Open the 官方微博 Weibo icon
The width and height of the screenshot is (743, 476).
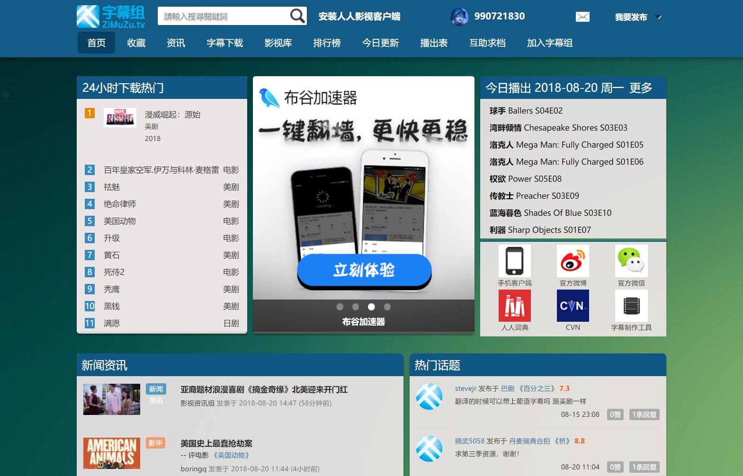(573, 261)
